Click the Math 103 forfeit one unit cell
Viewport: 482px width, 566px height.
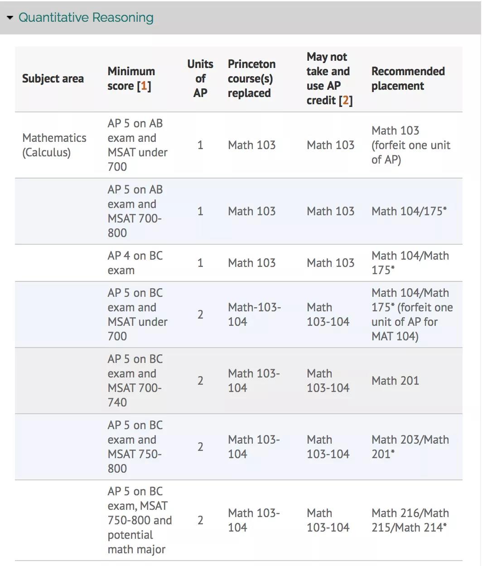click(410, 145)
